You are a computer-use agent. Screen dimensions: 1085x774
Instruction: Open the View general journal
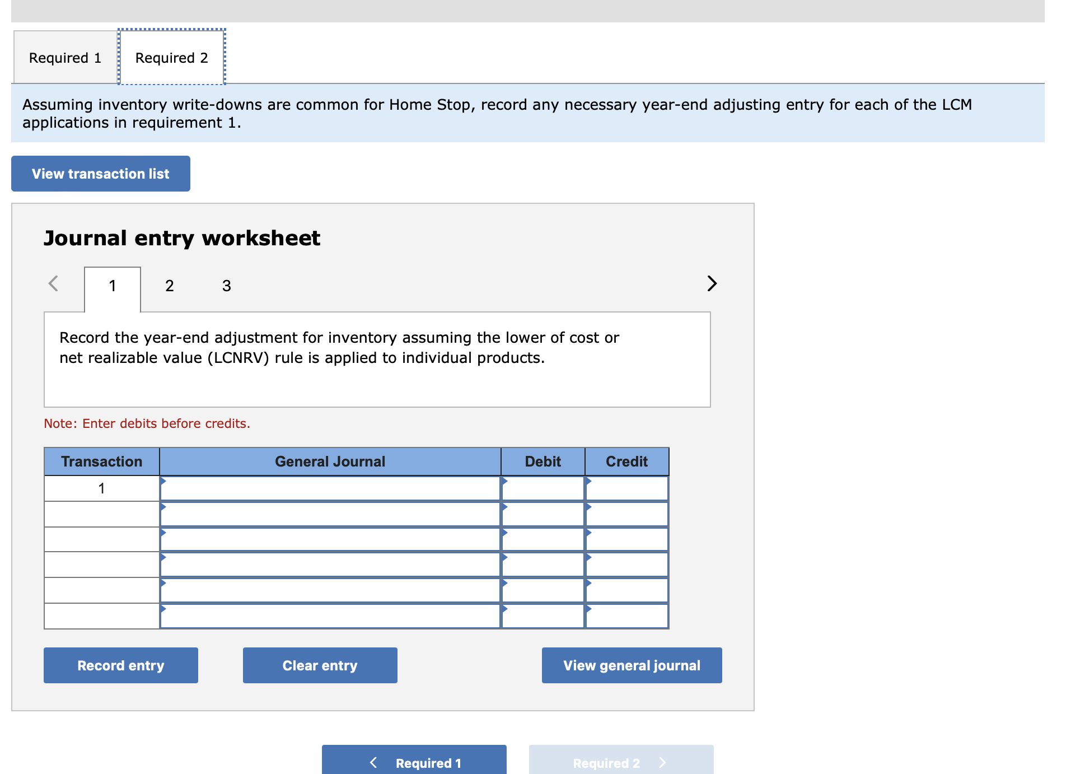[632, 665]
